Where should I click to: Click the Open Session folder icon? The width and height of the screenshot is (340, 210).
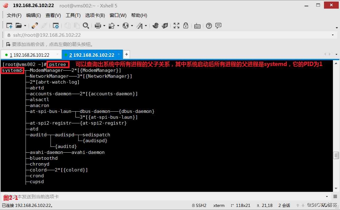coord(19,26)
